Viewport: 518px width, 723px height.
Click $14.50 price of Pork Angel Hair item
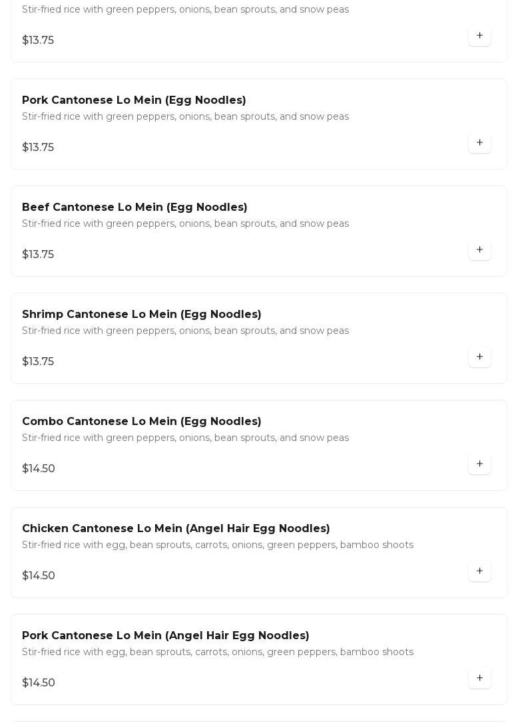coord(39,682)
